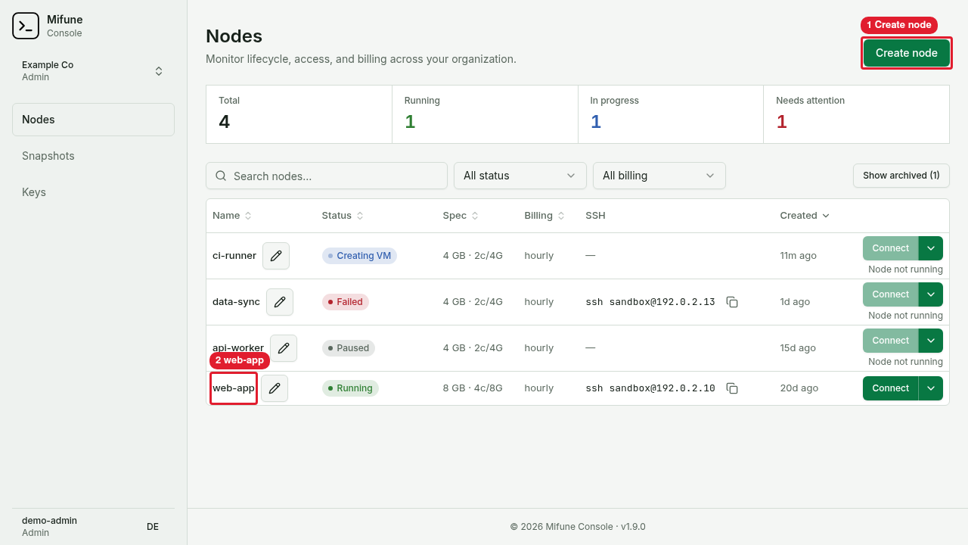Click the Creating VM status badge
Viewport: 968px width, 545px height.
pos(359,256)
